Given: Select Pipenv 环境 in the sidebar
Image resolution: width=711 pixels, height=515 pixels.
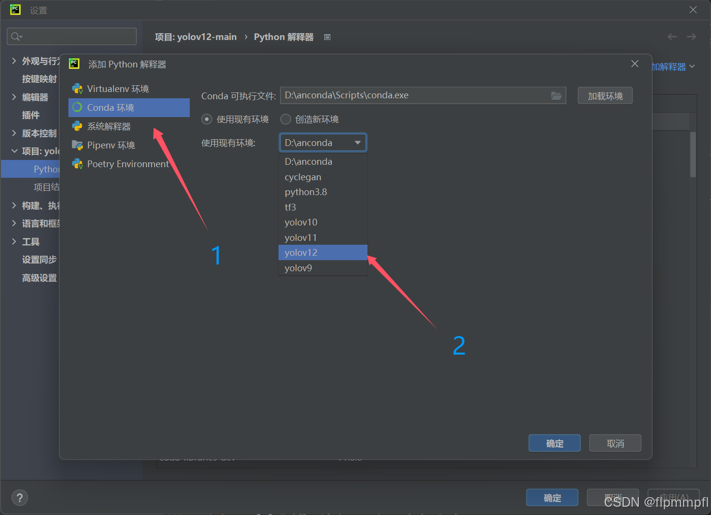Looking at the screenshot, I should pos(129,145).
